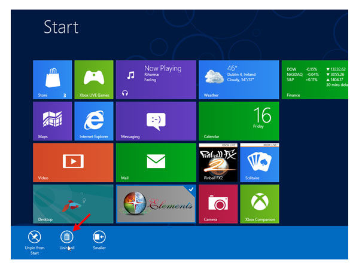
Task: Deselect the checkmark on Elements tile
Action: 191,189
